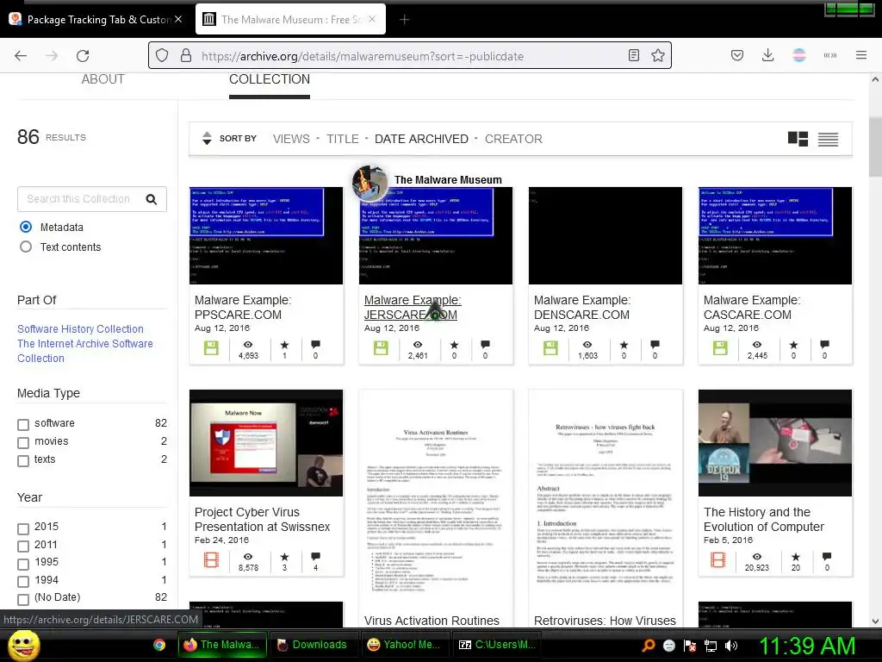The width and height of the screenshot is (882, 662).
Task: Click the shield tracking protection icon
Action: (x=162, y=55)
